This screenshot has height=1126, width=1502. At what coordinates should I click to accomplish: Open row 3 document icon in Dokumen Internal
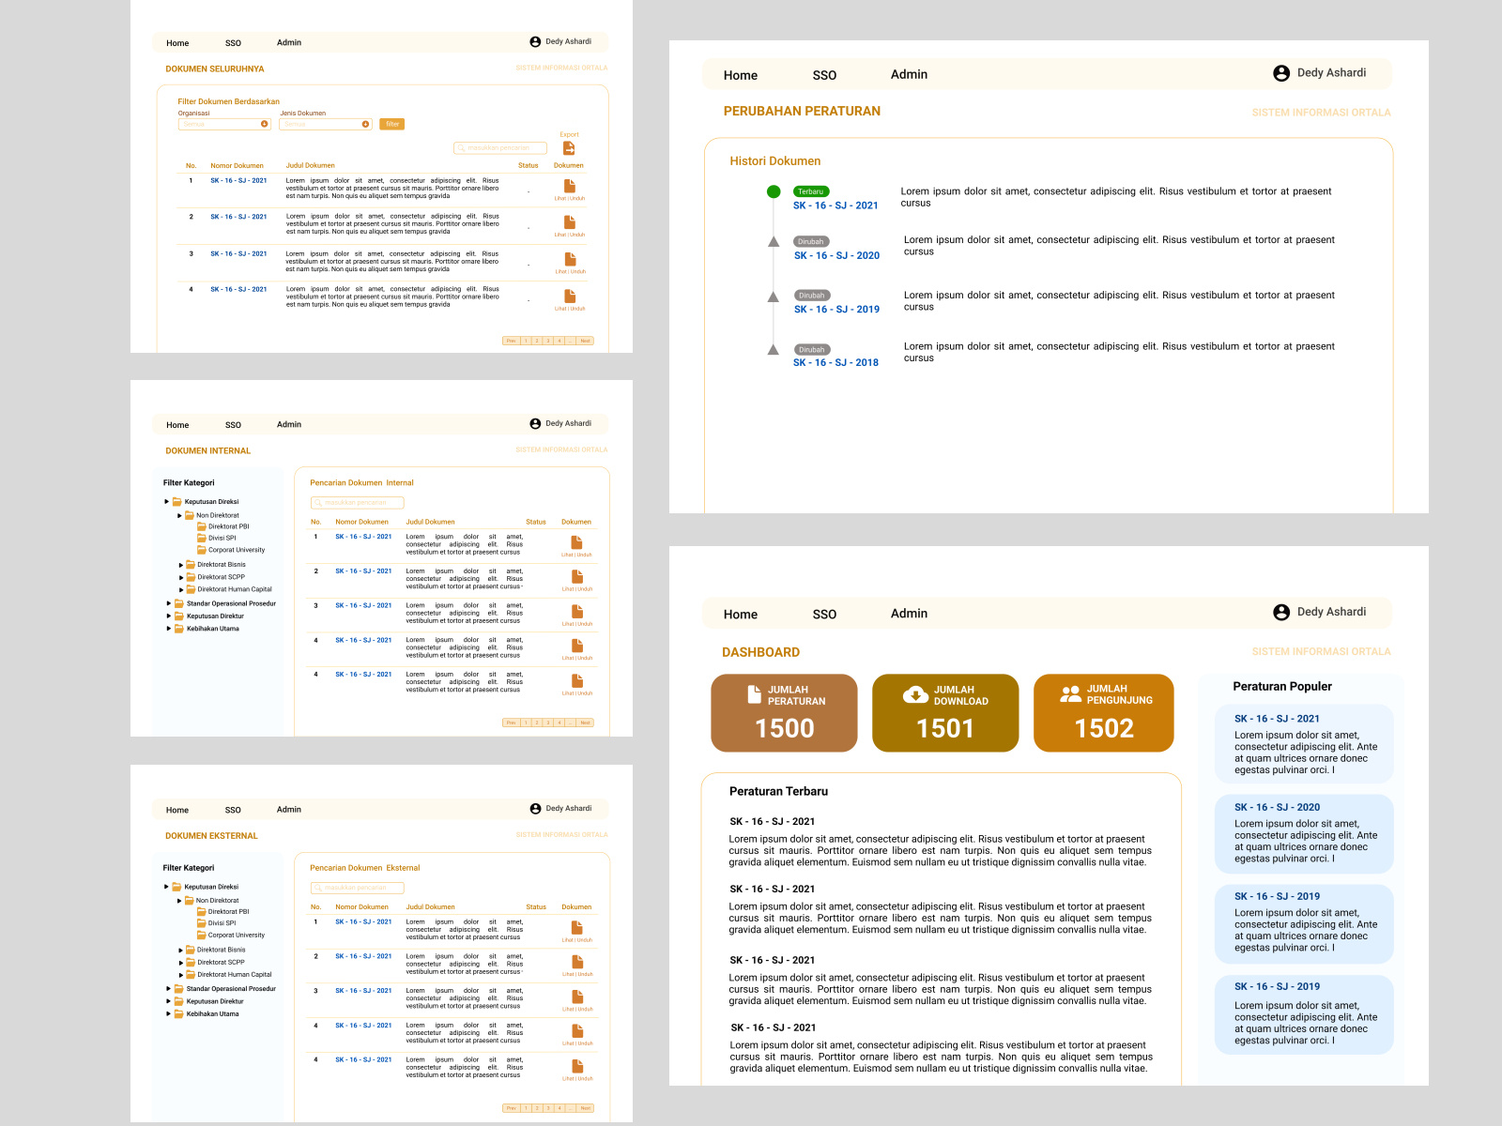coord(577,612)
